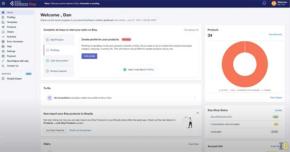Select Reconfigure with etsy in sidebar
This screenshot has width=290, height=152.
pyautogui.click(x=17, y=61)
